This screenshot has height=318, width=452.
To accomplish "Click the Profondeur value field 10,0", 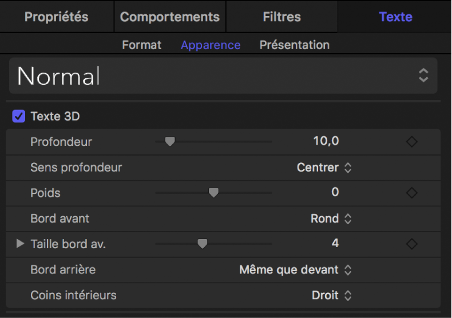I will (326, 141).
